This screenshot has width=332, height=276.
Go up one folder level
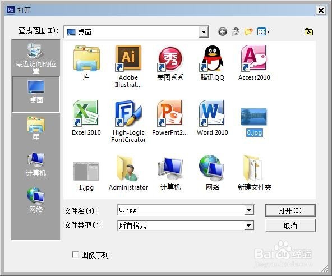point(235,31)
